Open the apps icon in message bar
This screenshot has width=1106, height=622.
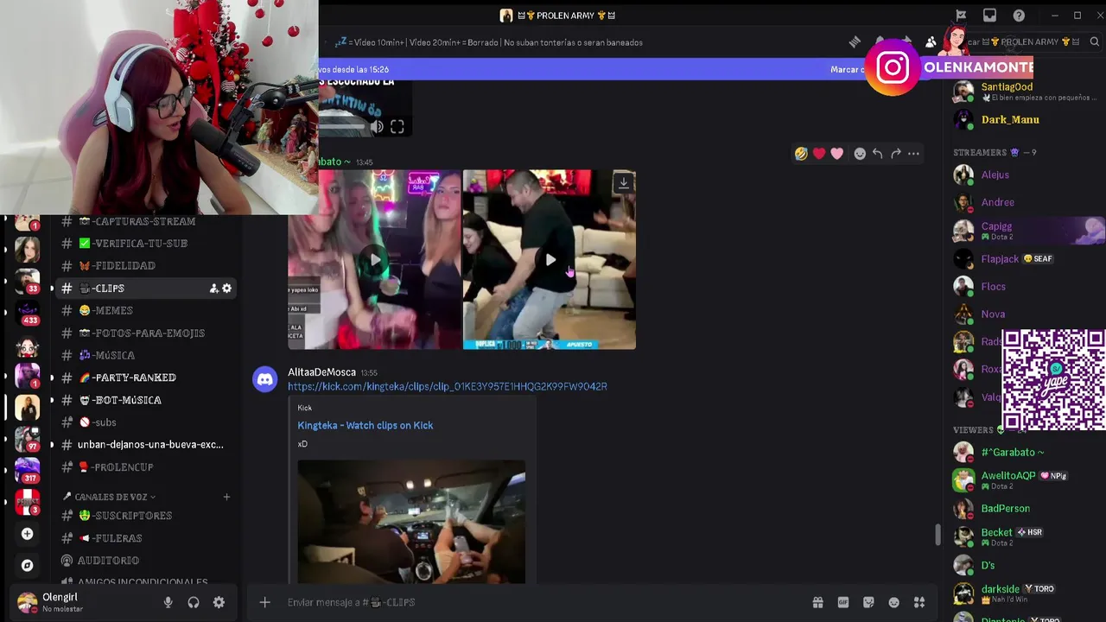919,602
